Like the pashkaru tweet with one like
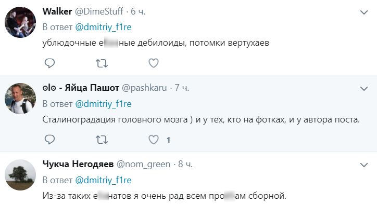The width and height of the screenshot is (377, 205). pyautogui.click(x=154, y=140)
